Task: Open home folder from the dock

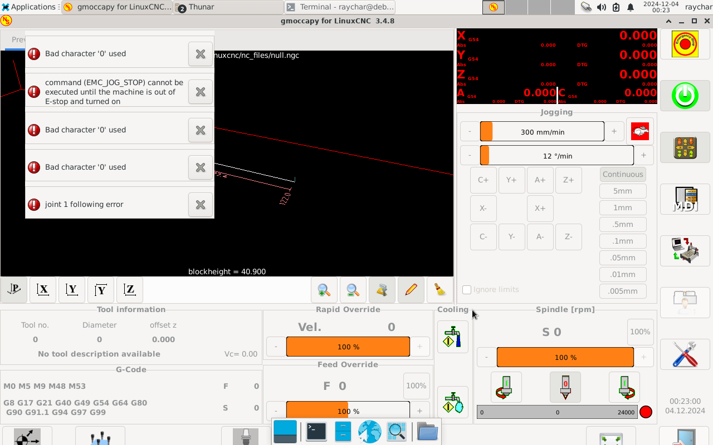Action: [427, 432]
